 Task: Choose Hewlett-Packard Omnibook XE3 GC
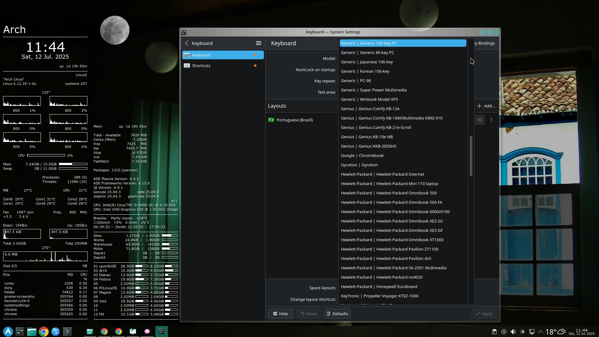[x=403, y=221]
